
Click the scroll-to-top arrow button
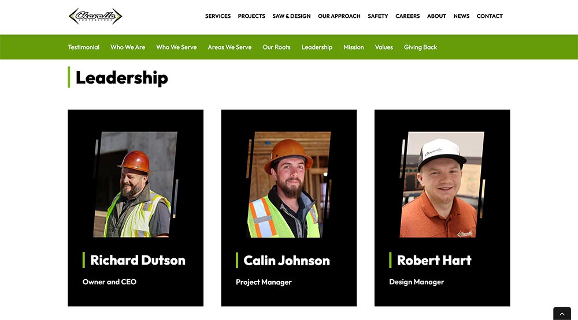562,314
